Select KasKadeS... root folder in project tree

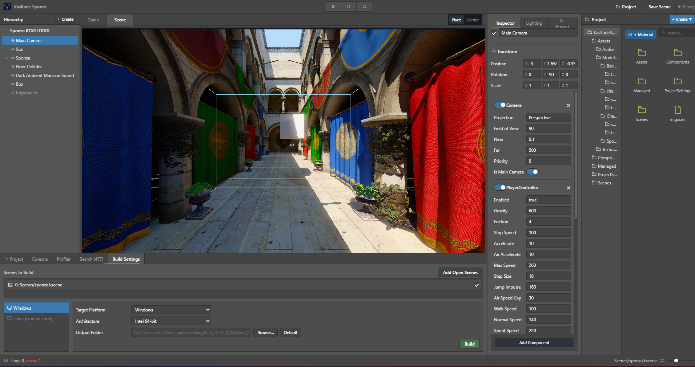601,32
